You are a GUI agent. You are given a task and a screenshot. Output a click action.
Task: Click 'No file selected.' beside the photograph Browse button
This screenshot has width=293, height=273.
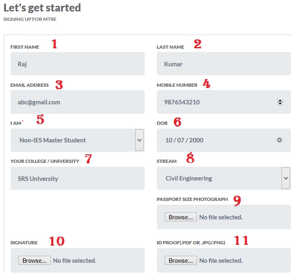[221, 217]
